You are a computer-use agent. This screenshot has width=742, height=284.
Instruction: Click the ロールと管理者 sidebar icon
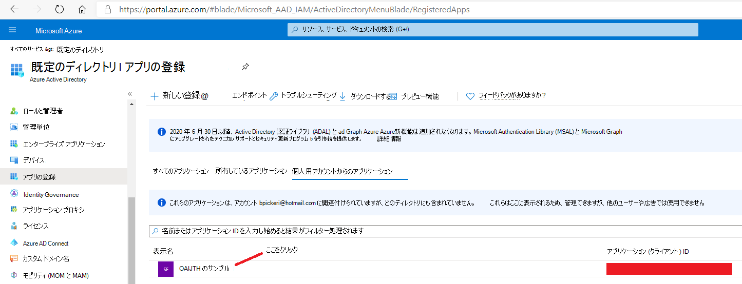coord(14,111)
